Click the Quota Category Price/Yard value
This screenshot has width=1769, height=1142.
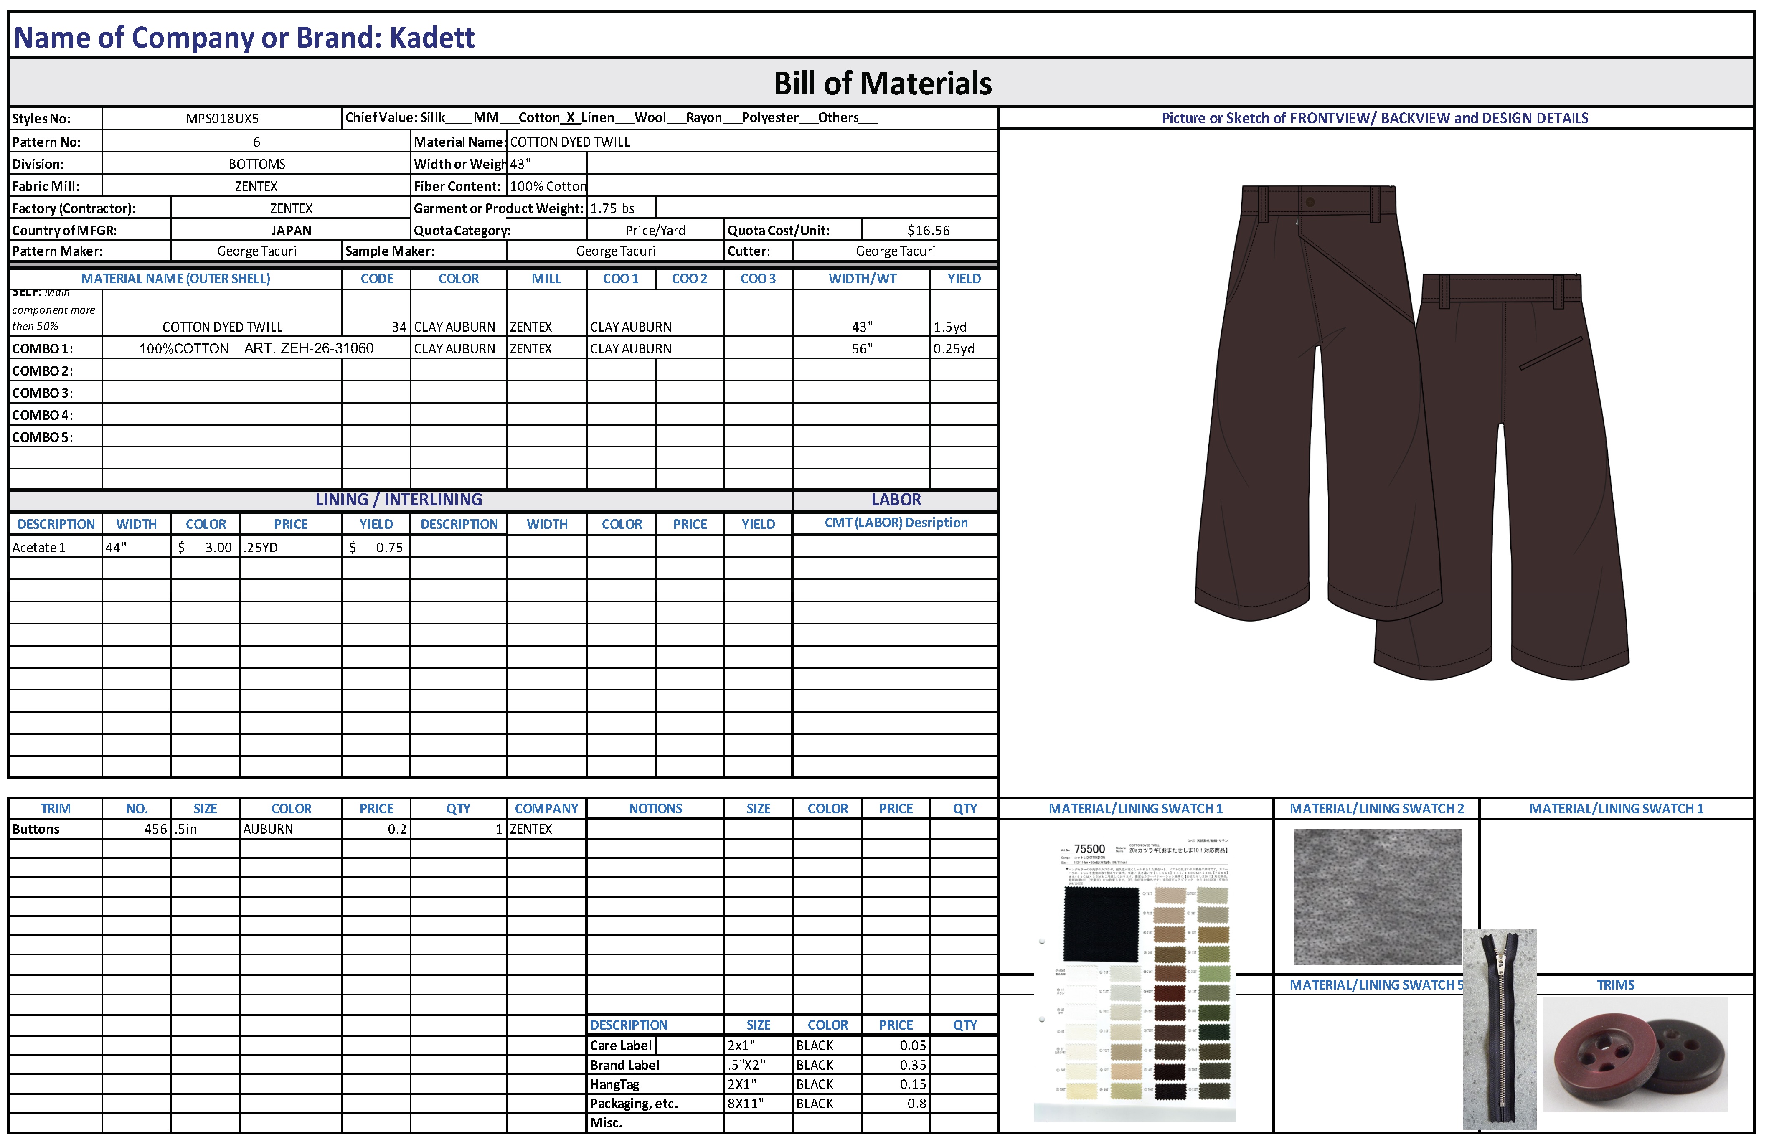point(655,231)
